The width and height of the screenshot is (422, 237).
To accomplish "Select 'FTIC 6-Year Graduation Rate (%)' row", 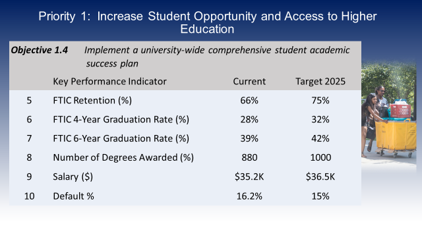I will pos(185,138).
